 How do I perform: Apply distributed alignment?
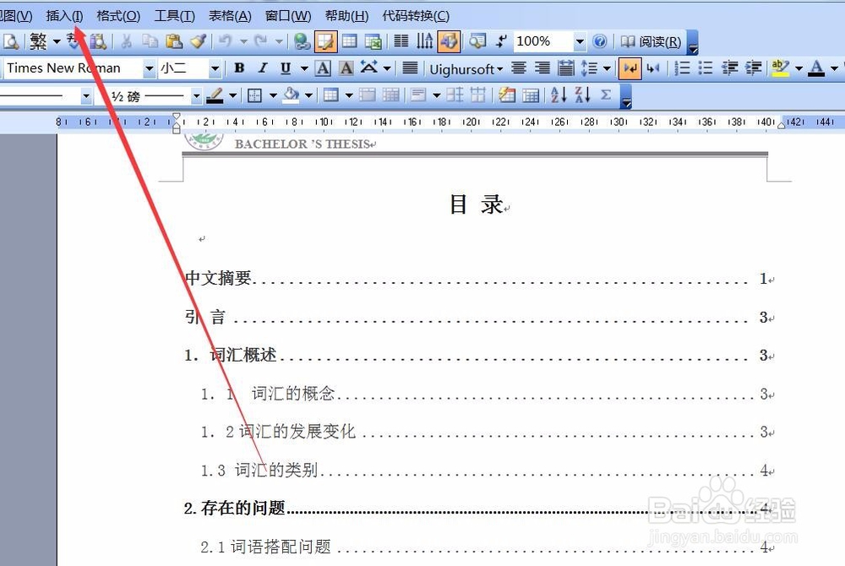coord(566,68)
